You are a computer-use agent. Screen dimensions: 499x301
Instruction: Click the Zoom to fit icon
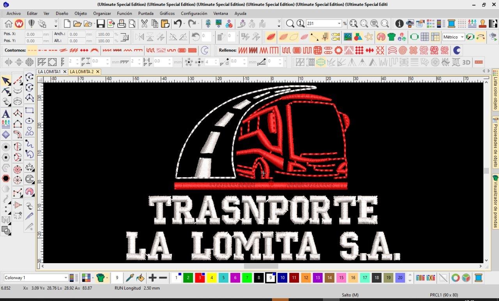(x=353, y=24)
